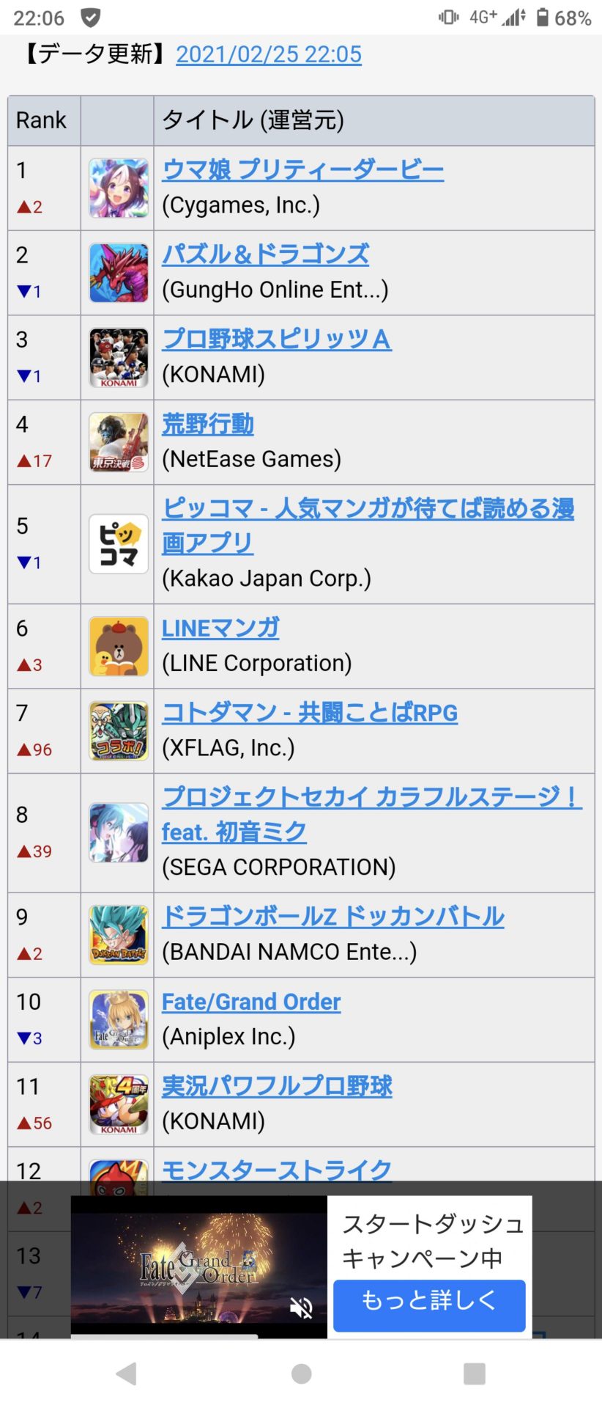Tap the Power Pro baseball 4th anniversary icon
This screenshot has height=1408, width=602.
(119, 1104)
